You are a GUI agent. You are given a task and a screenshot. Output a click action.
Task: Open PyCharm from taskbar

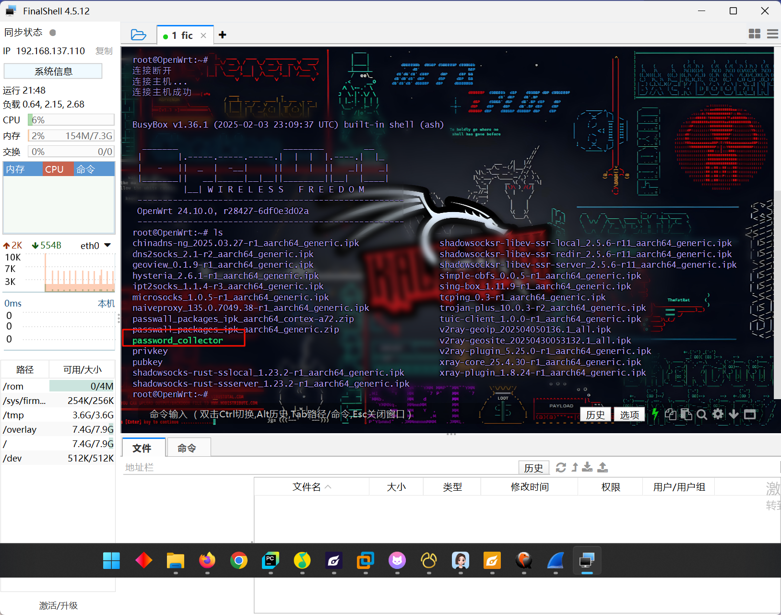point(271,560)
